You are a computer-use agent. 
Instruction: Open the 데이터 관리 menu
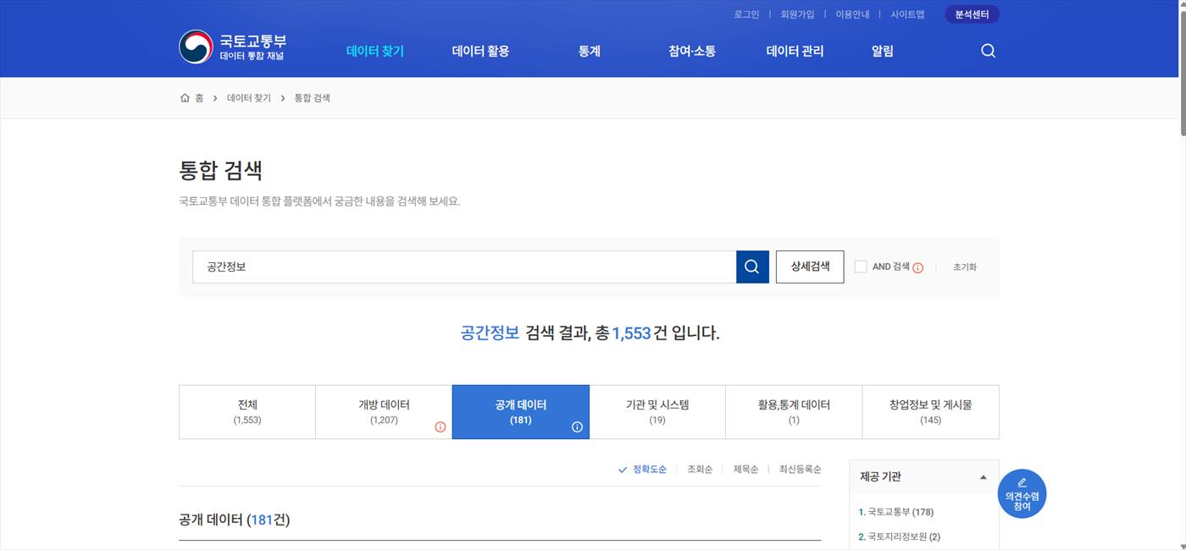tap(795, 51)
